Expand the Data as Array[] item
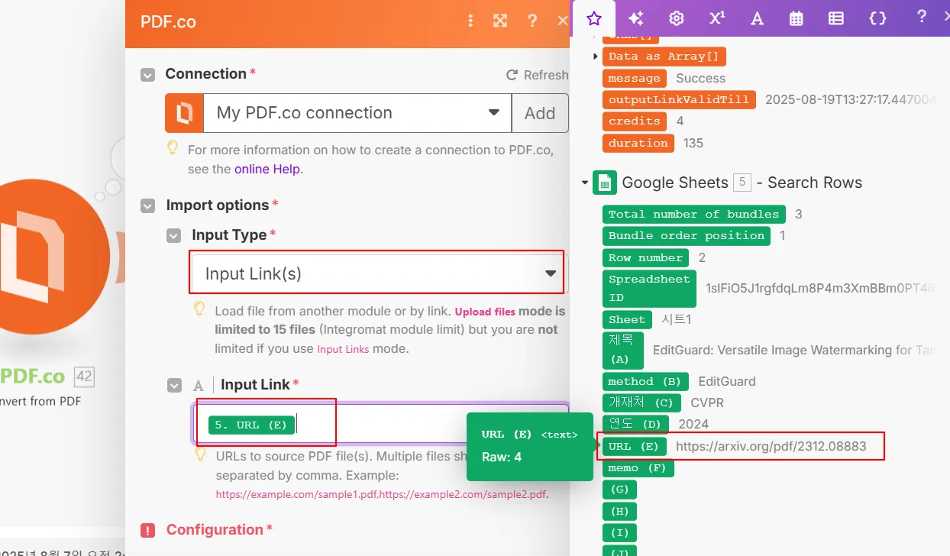 click(x=596, y=57)
